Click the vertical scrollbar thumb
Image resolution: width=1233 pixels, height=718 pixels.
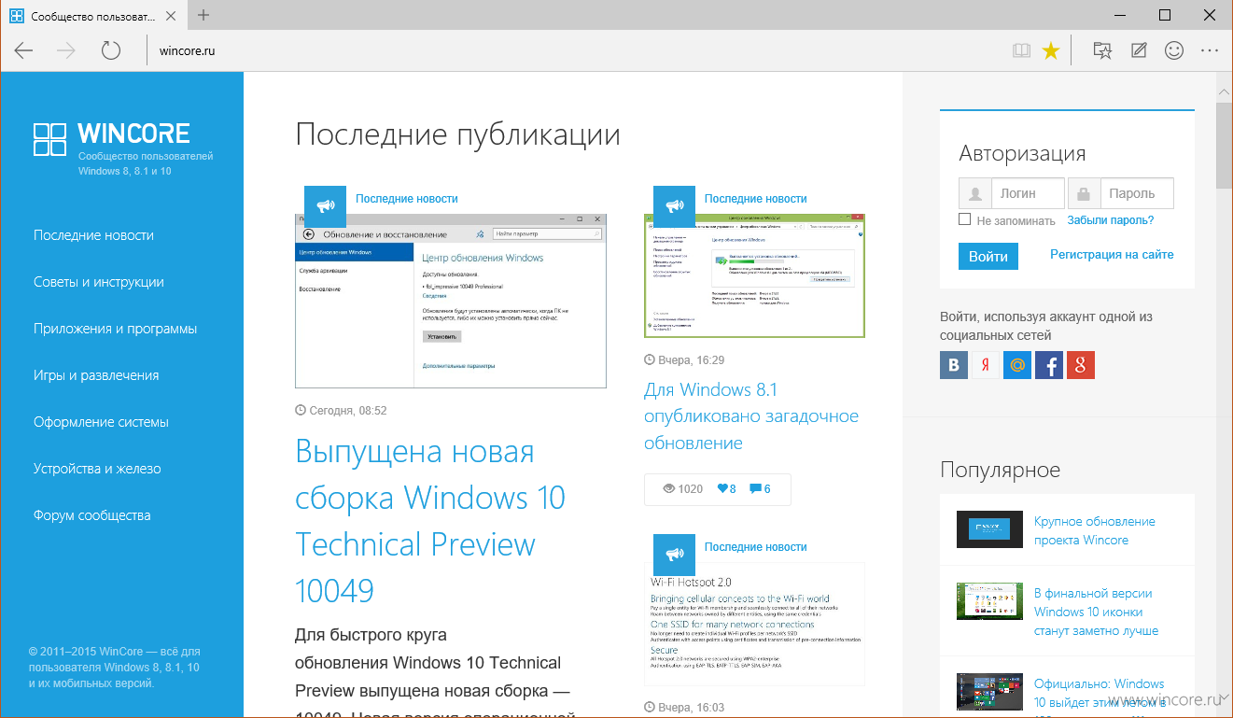pos(1224,145)
